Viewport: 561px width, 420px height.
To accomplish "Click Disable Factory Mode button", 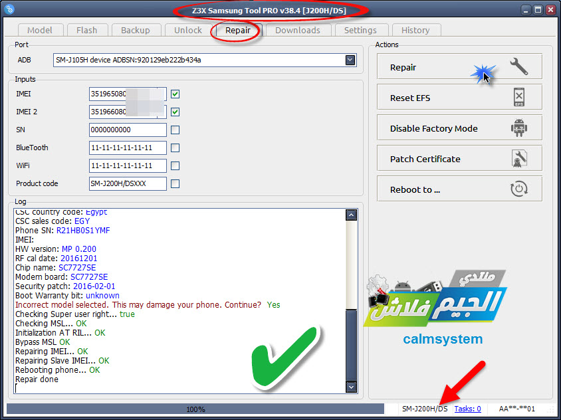I will pos(459,128).
